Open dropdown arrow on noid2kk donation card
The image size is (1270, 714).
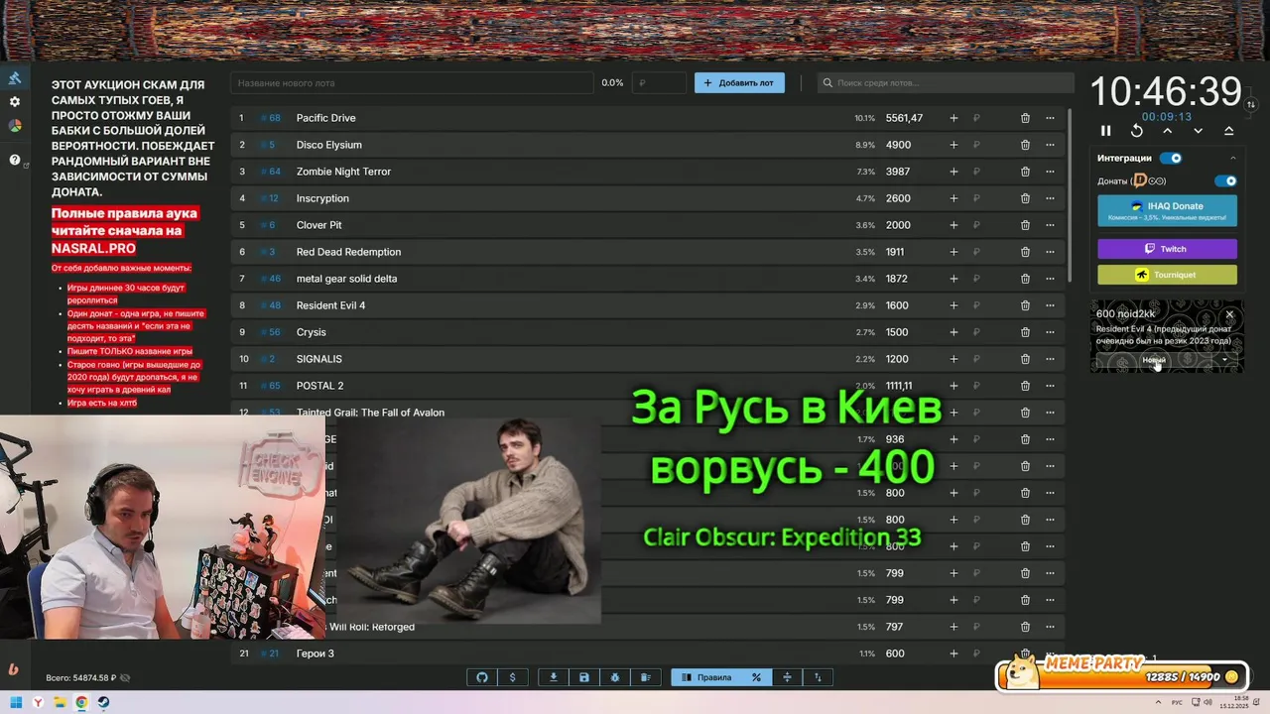1224,360
